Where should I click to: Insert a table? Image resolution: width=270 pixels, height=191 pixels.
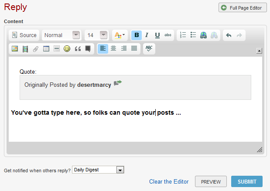click(x=46, y=49)
